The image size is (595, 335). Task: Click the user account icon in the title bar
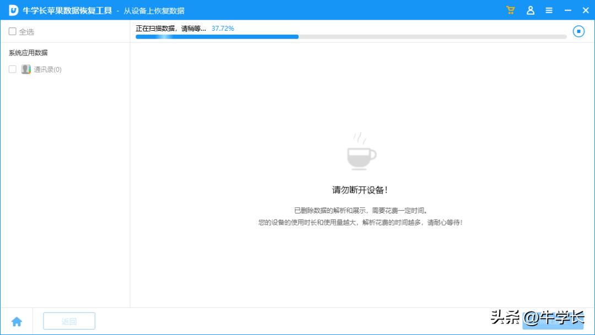[530, 10]
